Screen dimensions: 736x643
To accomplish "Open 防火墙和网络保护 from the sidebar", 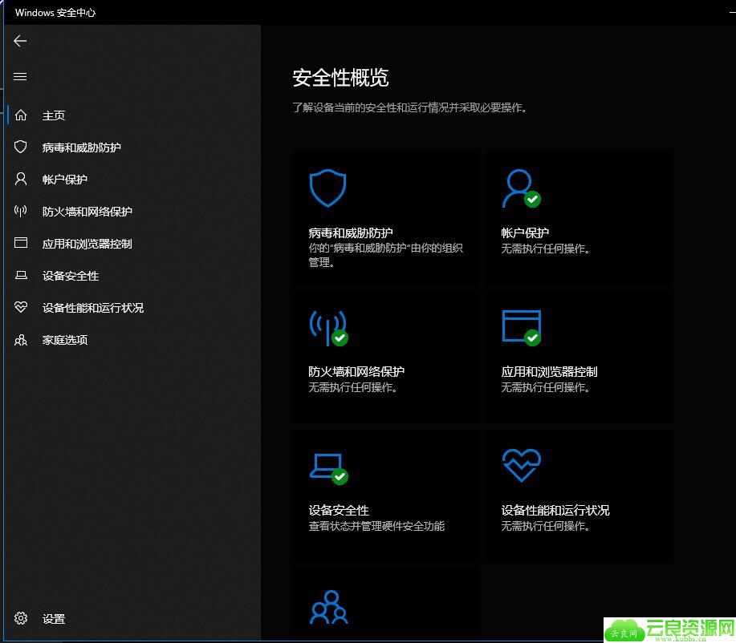I will click(87, 212).
